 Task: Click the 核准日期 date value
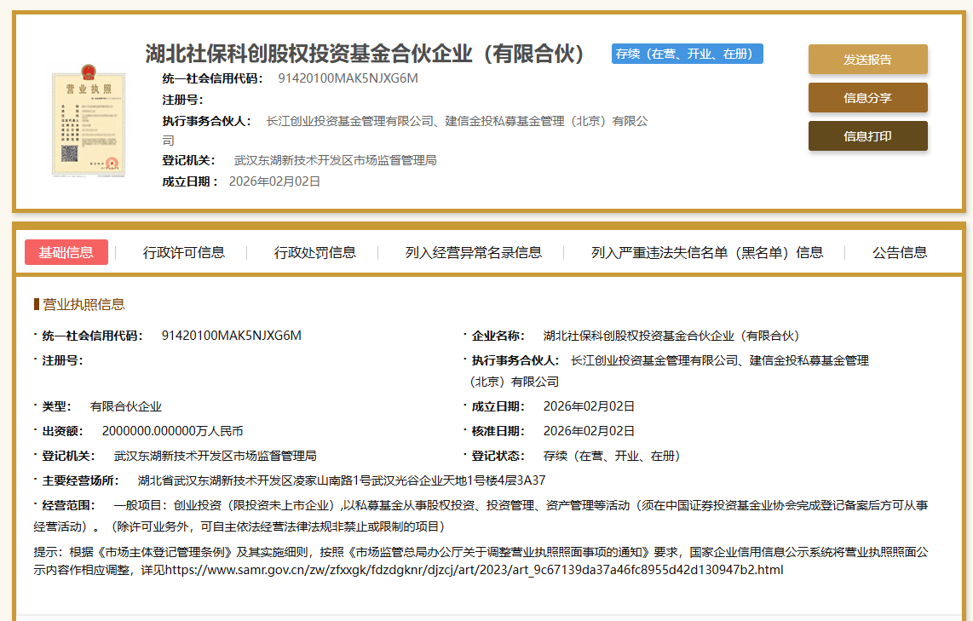pyautogui.click(x=589, y=431)
